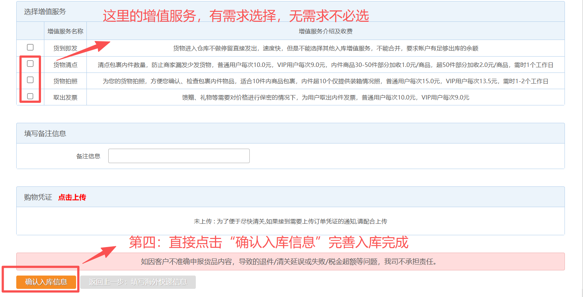Click the 货物拍照 service name cell
583x297 pixels.
65,81
